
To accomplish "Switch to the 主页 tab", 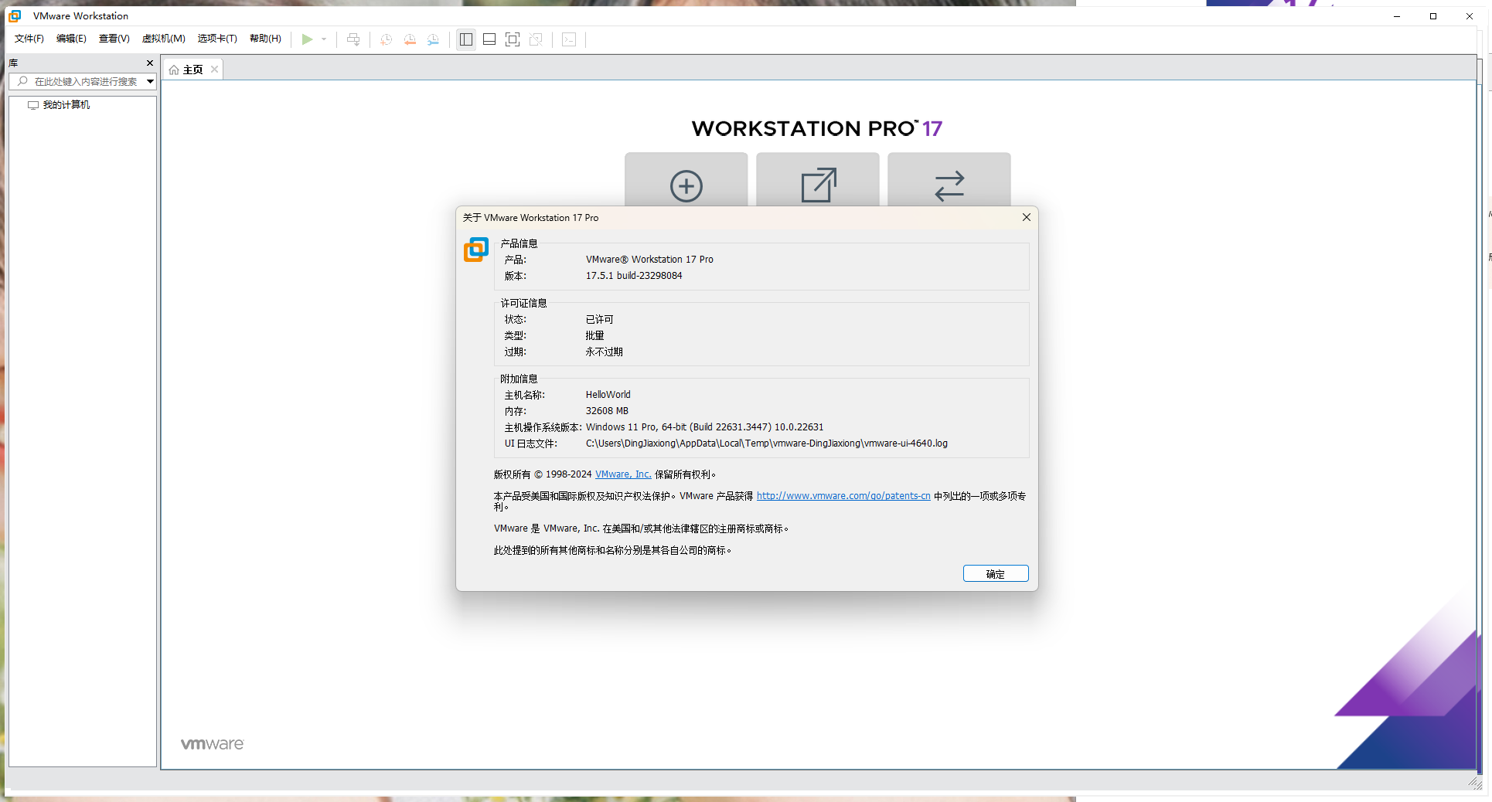I will (x=192, y=70).
